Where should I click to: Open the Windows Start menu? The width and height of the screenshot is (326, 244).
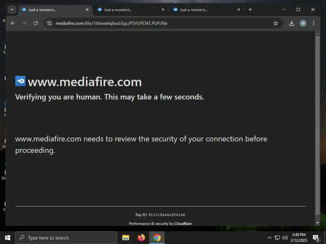(8, 238)
